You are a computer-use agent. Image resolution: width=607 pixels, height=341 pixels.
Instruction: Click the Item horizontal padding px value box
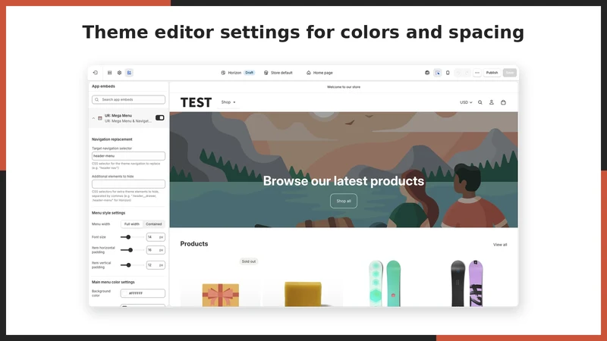click(156, 250)
